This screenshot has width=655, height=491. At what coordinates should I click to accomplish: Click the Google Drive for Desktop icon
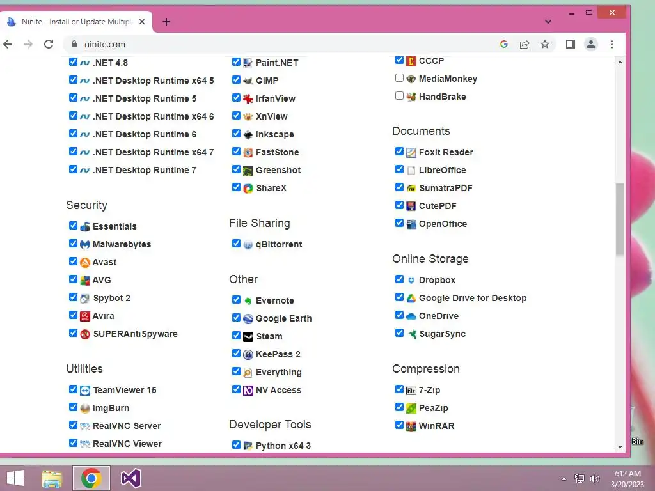(411, 299)
